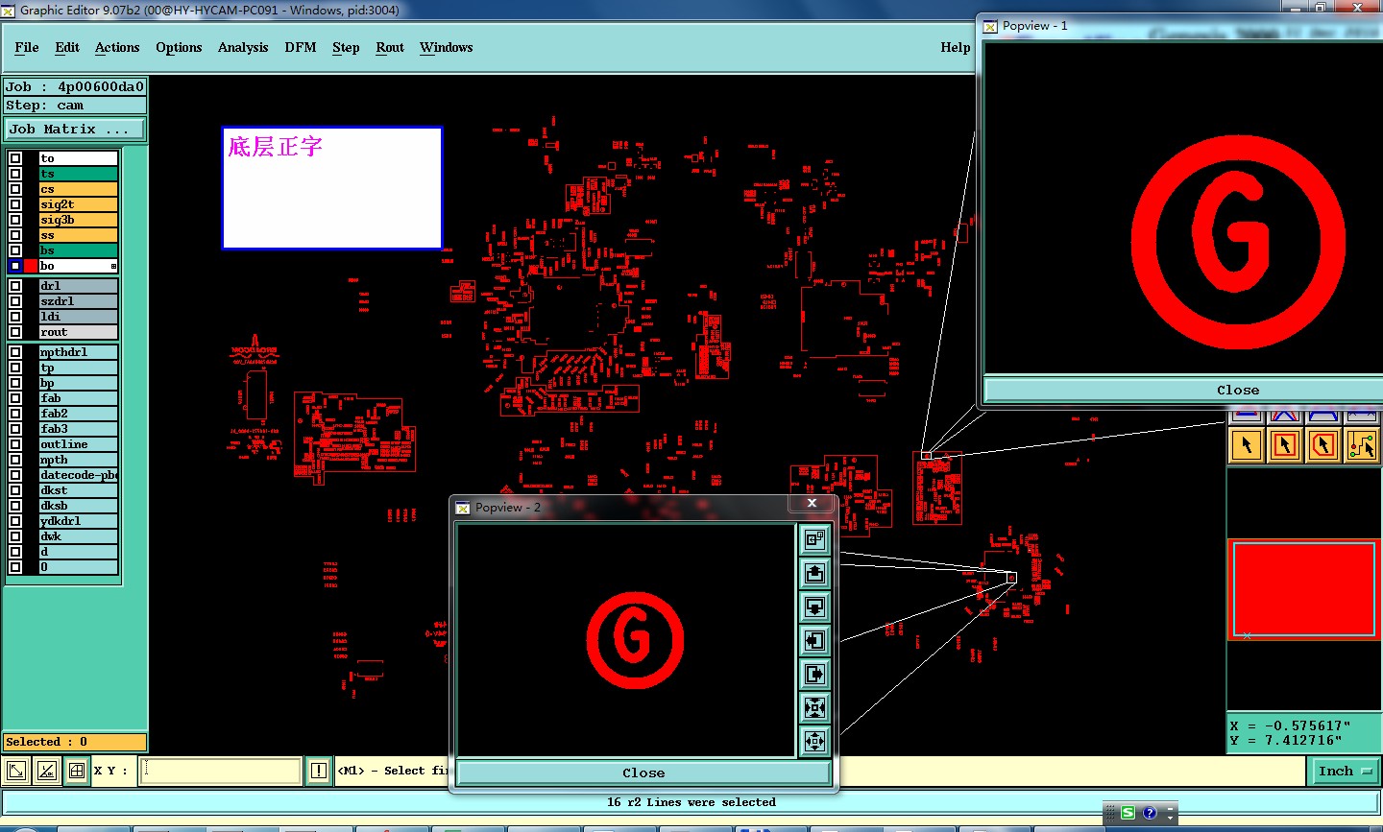1383x832 pixels.
Task: Click the Job Matrix ... button
Action: (x=76, y=129)
